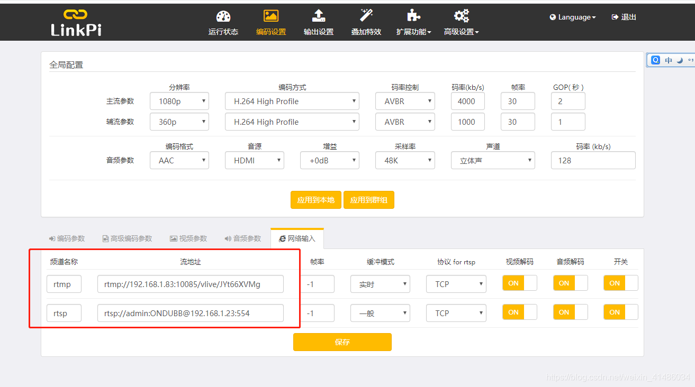This screenshot has height=387, width=695.
Task: Click the IME Q icon
Action: (x=655, y=60)
